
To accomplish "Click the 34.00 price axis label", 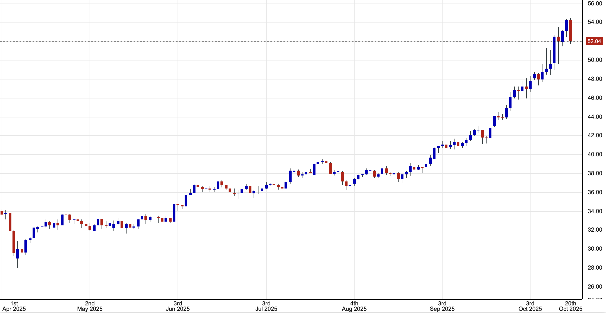I will [x=595, y=211].
